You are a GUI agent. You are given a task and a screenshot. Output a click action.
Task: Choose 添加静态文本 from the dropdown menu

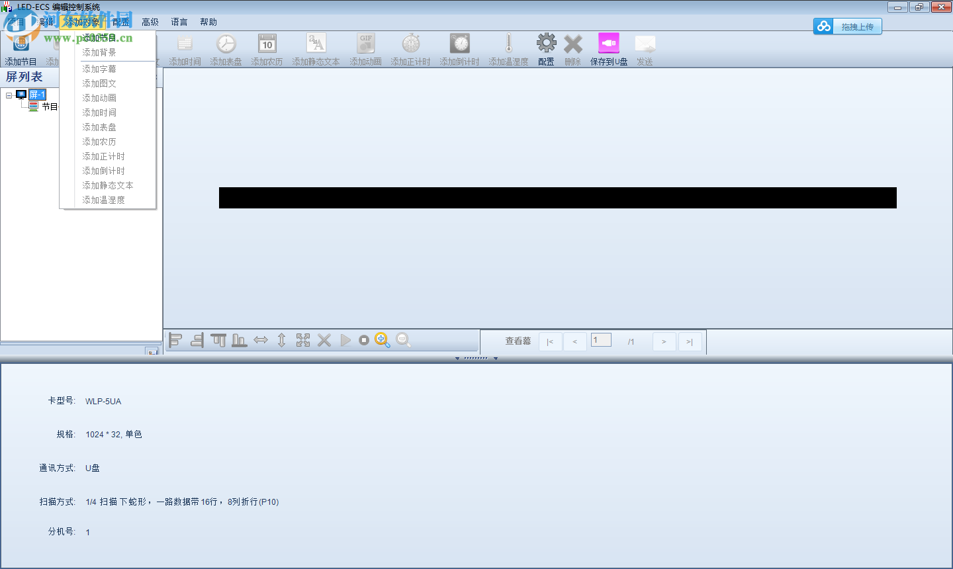[108, 185]
